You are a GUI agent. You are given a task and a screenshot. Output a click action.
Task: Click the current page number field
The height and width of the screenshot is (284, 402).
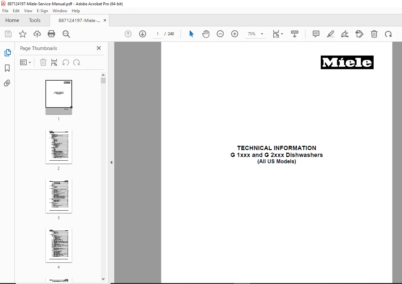tap(158, 34)
